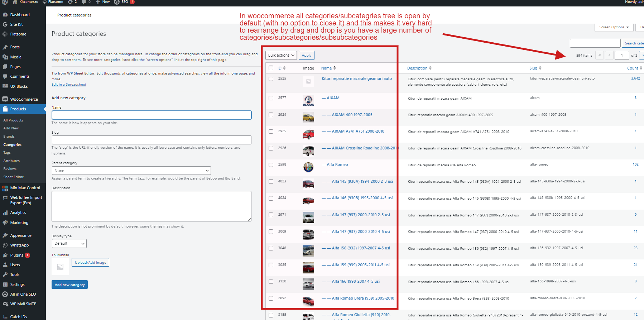Sort categories by Description column
Image resolution: width=644 pixels, height=320 pixels.
tap(419, 68)
